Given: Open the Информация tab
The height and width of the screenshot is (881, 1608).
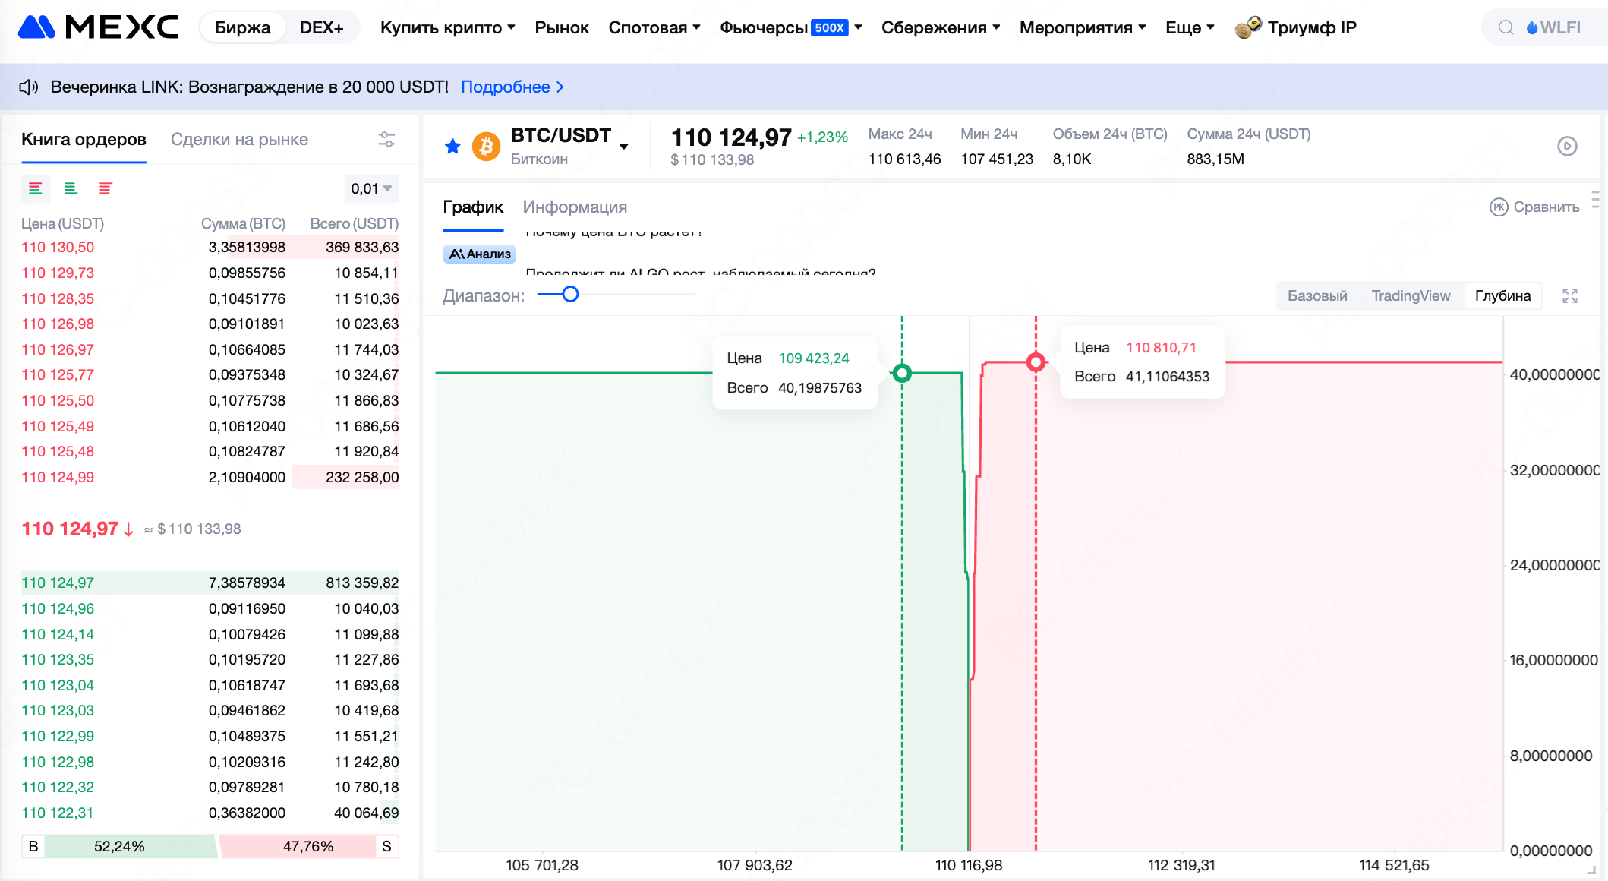Looking at the screenshot, I should click(x=575, y=207).
